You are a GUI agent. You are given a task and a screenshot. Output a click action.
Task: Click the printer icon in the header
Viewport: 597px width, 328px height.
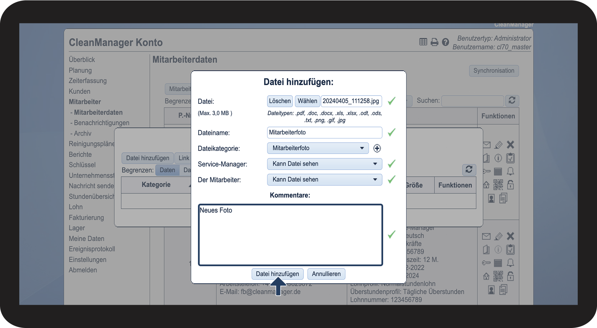click(434, 42)
